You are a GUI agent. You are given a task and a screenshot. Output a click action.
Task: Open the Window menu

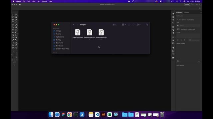click(44, 1)
